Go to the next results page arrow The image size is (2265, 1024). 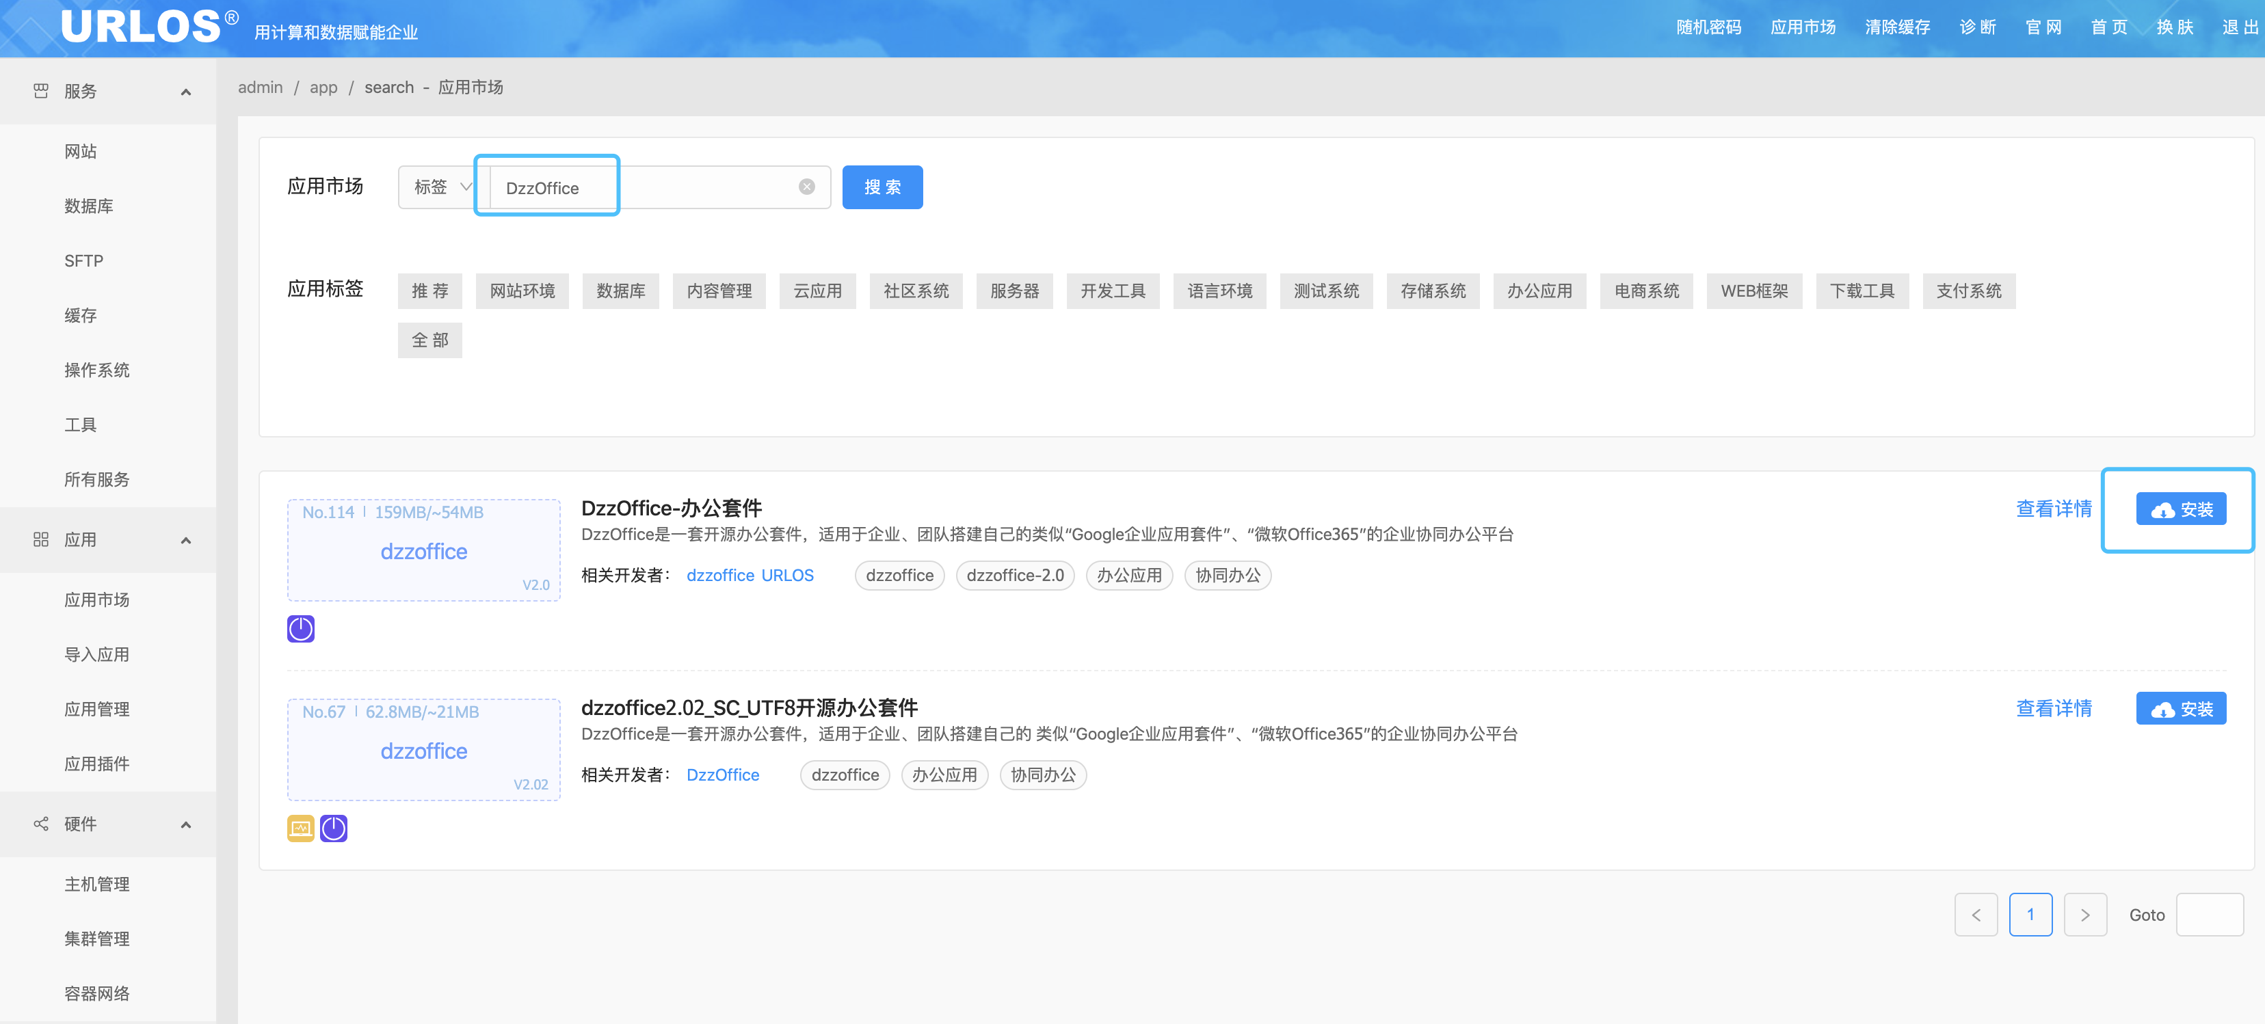[x=2084, y=914]
